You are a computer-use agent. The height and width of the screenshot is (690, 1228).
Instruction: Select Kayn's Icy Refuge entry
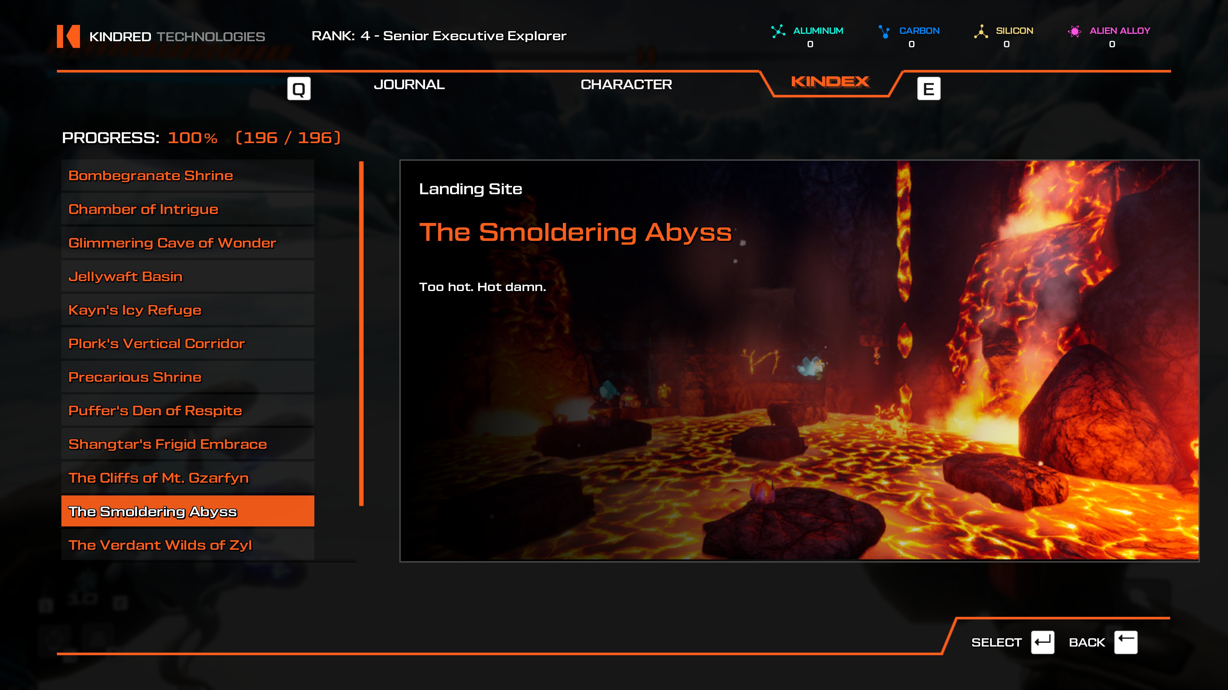coord(188,310)
